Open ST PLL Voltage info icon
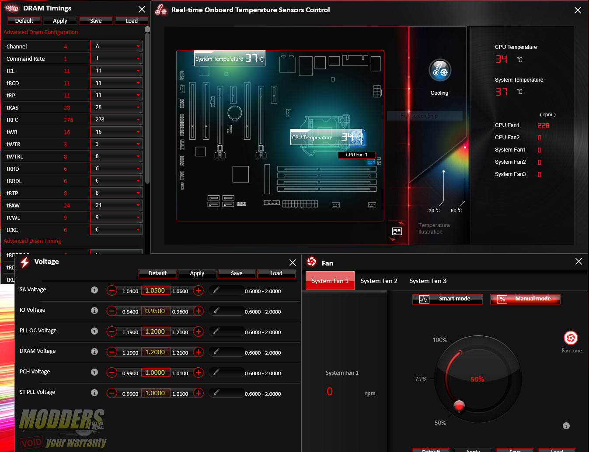 point(94,393)
